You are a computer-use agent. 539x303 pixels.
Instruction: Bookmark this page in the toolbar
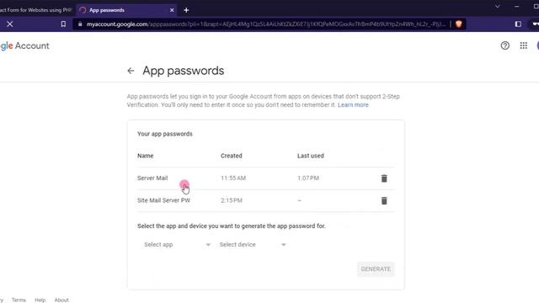tap(63, 24)
